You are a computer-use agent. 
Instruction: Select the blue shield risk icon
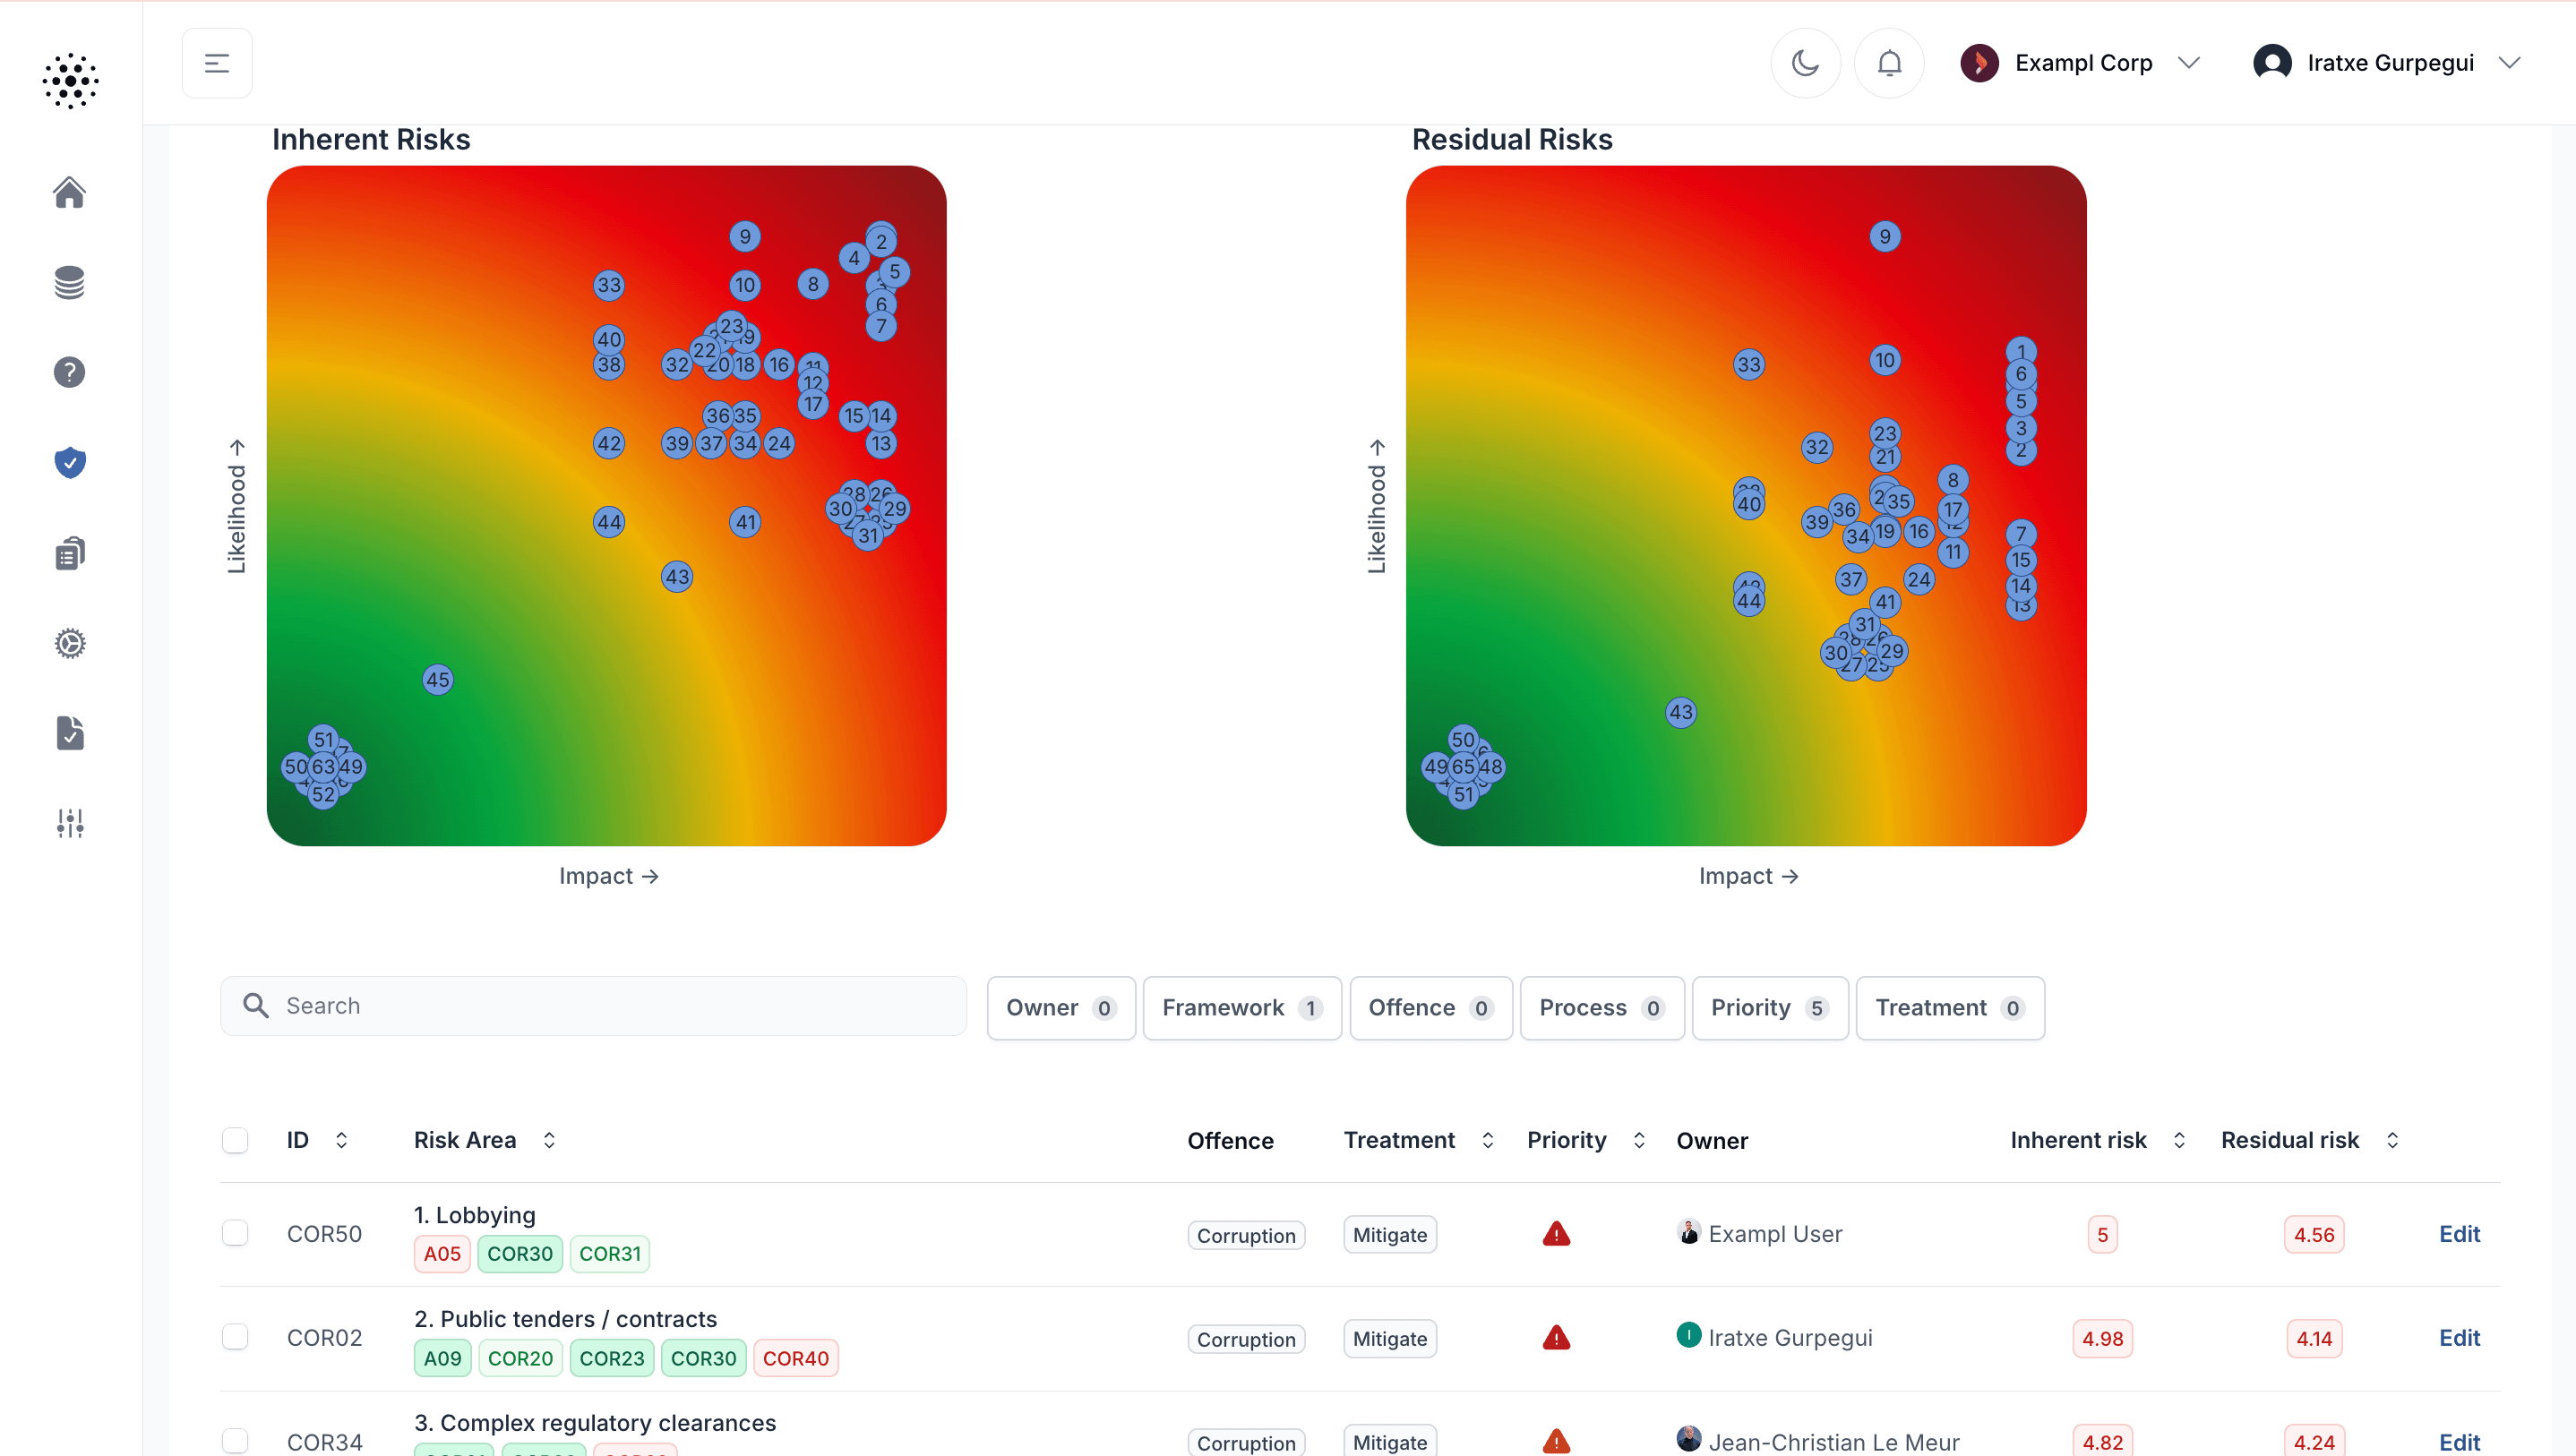(x=69, y=462)
